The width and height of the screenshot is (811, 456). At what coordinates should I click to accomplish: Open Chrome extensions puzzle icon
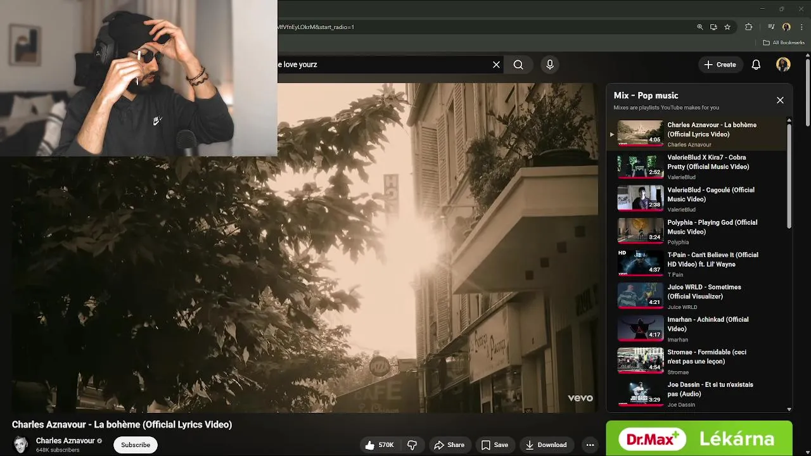[749, 27]
